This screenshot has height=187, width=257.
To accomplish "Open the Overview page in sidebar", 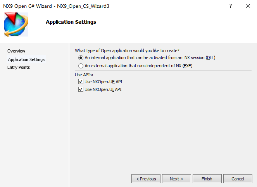I will click(x=16, y=51).
